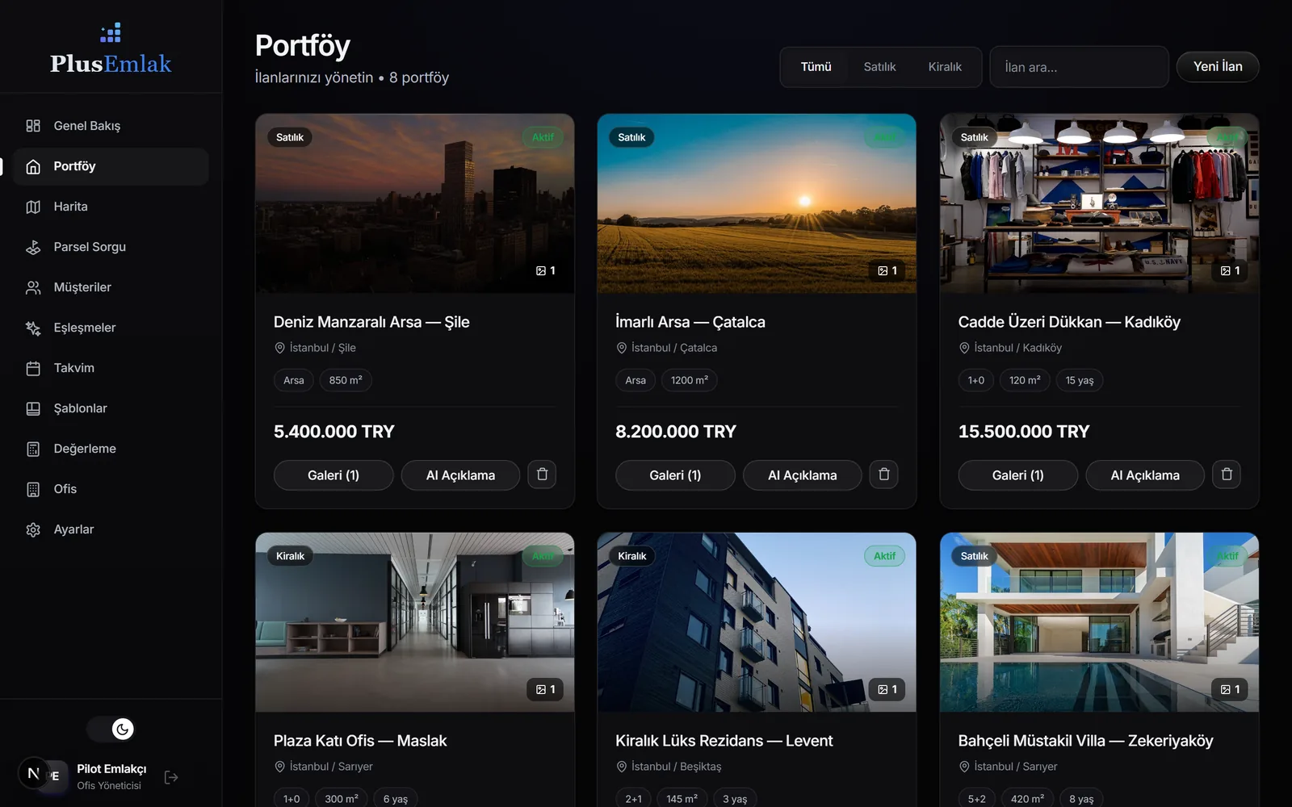The width and height of the screenshot is (1292, 807).
Task: Click photo count badge on Kadıköy shop image
Action: pos(1230,270)
